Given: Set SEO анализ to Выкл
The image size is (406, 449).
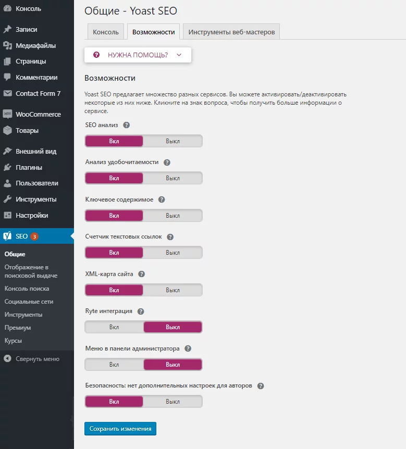Looking at the screenshot, I should [x=173, y=141].
